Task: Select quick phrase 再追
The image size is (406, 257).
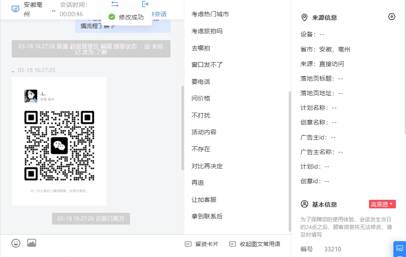Action: coord(198,183)
